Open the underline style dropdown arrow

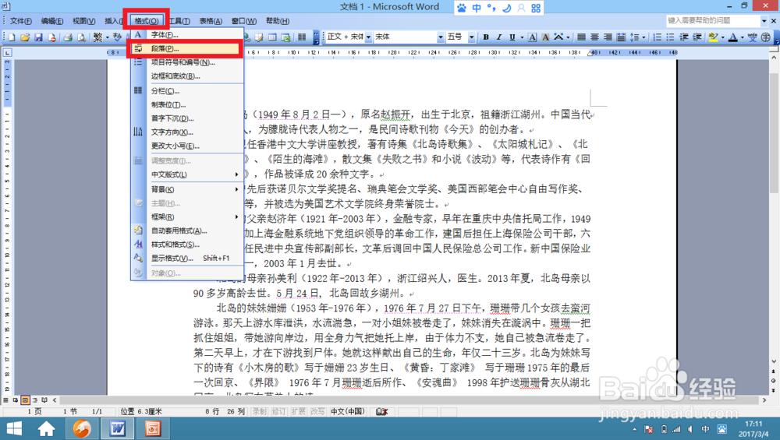click(x=521, y=37)
